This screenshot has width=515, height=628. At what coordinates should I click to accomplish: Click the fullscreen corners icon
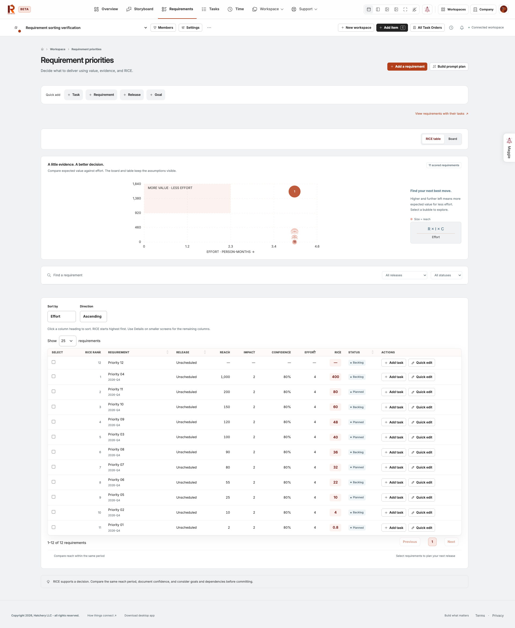pos(405,9)
